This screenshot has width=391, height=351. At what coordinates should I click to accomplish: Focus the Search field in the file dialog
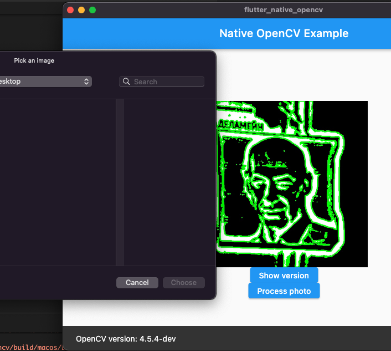pos(162,82)
